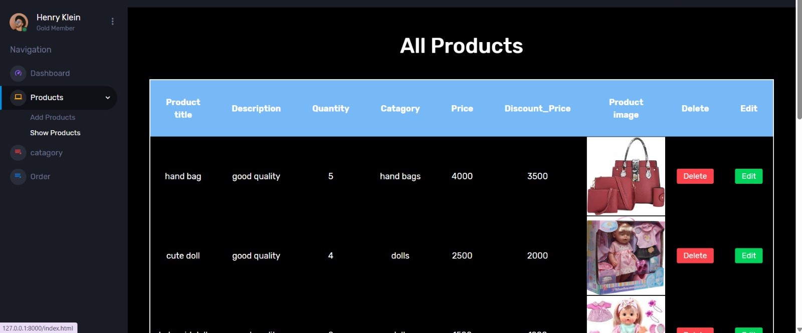Collapse the Products menu chevron
Viewport: 802px width, 333px height.
point(107,98)
